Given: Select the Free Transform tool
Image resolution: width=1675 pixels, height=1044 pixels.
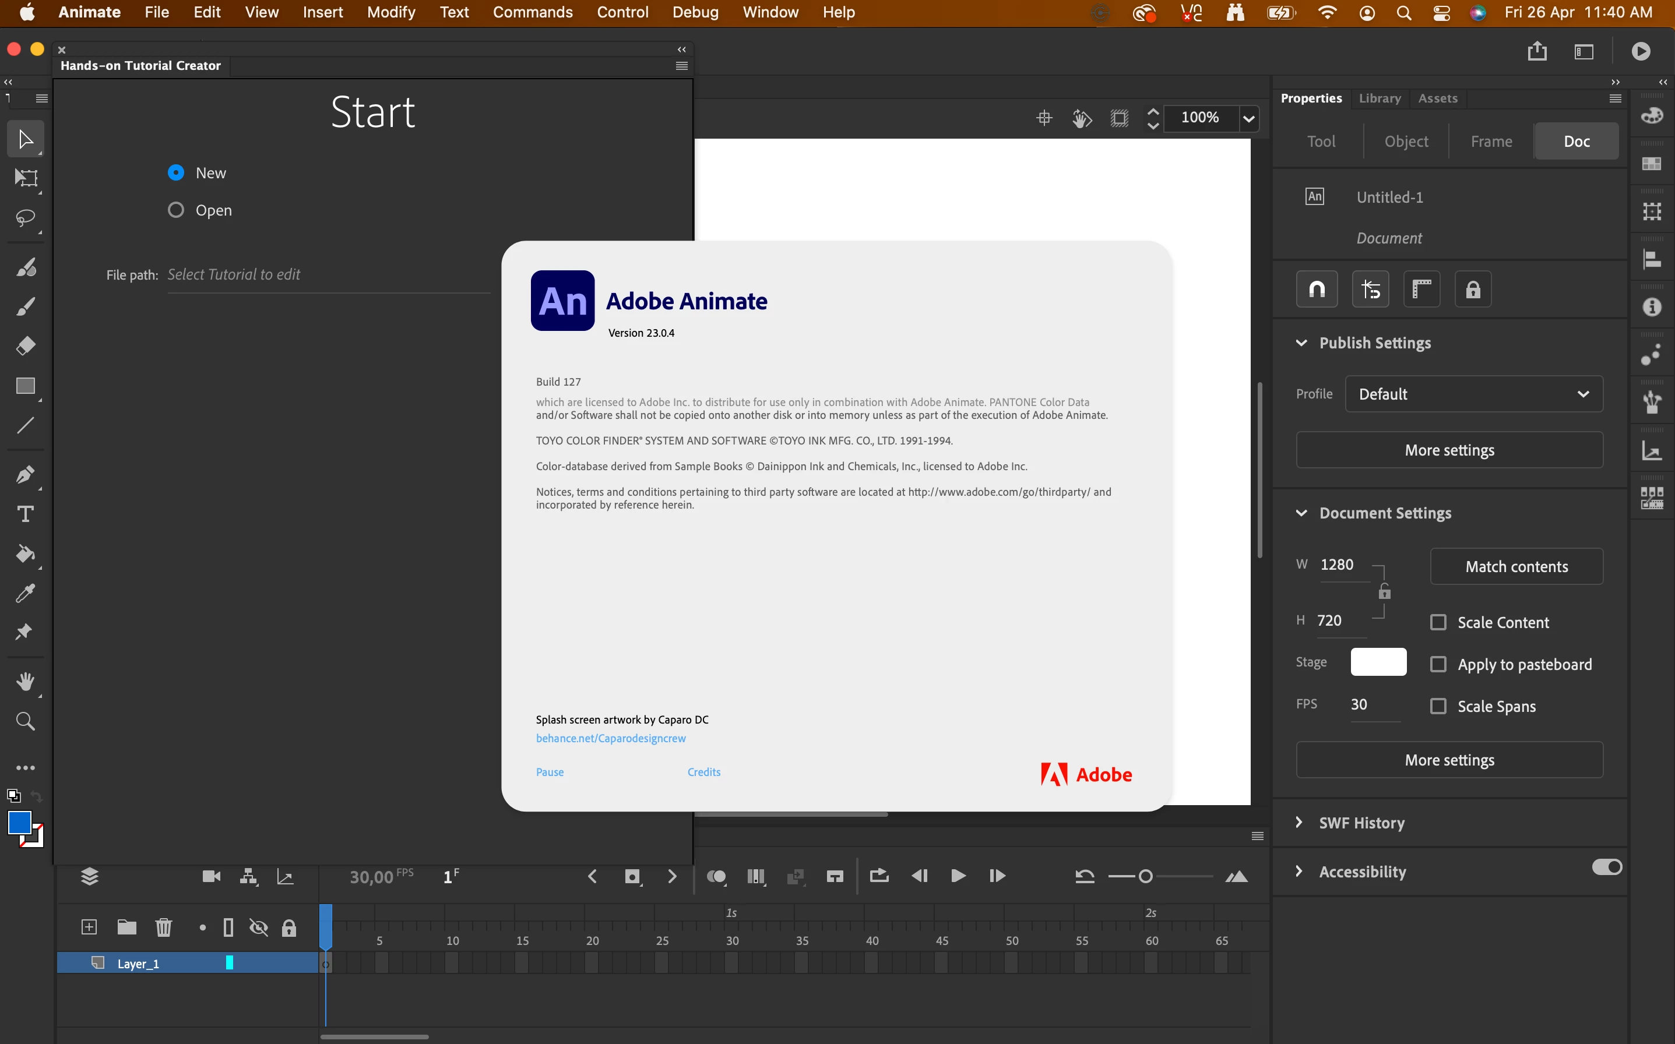Looking at the screenshot, I should pyautogui.click(x=26, y=178).
